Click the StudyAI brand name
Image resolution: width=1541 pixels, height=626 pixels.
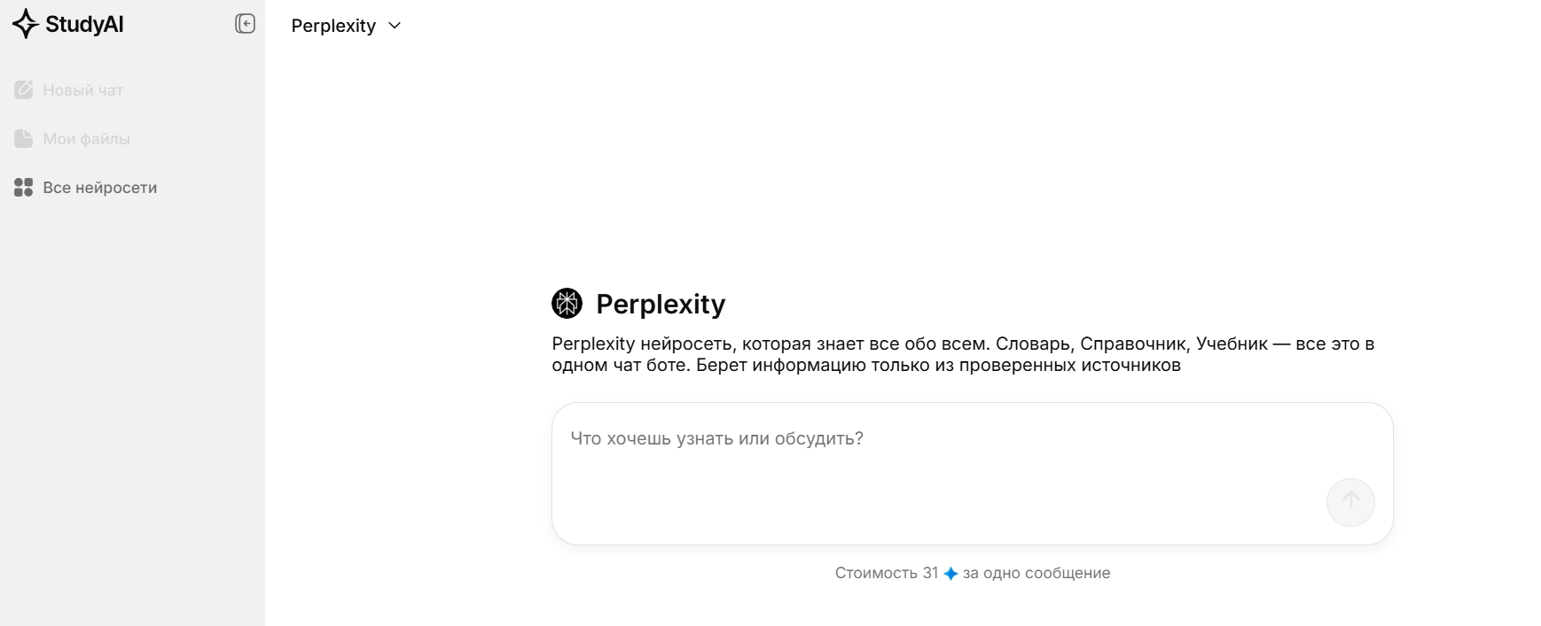pyautogui.click(x=86, y=24)
